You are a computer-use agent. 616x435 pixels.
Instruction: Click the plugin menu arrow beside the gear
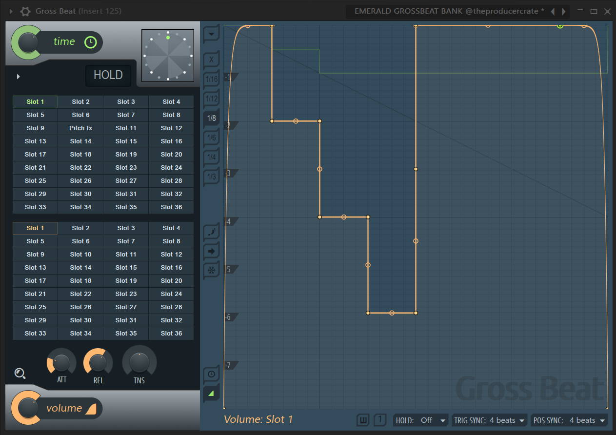11,11
